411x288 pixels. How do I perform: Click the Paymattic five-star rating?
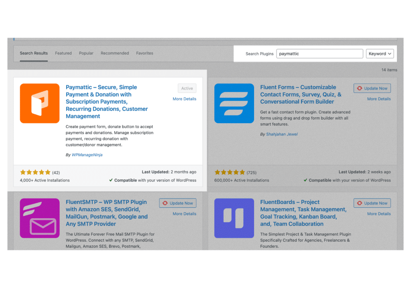(x=35, y=172)
